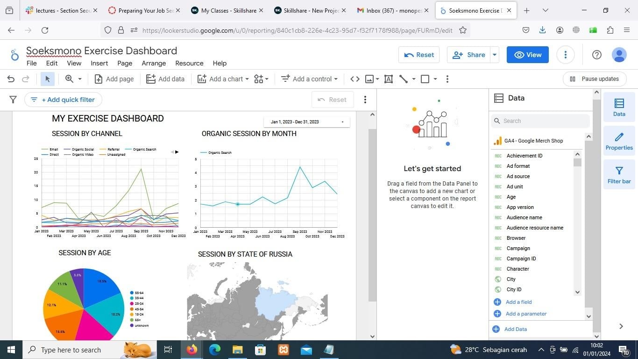Open the Add a control dropdown
This screenshot has height=359, width=638.
coord(309,79)
